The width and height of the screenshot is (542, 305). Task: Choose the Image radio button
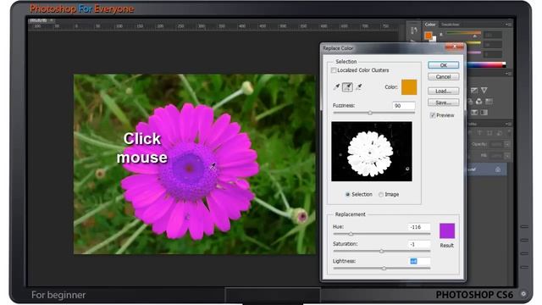pos(381,194)
